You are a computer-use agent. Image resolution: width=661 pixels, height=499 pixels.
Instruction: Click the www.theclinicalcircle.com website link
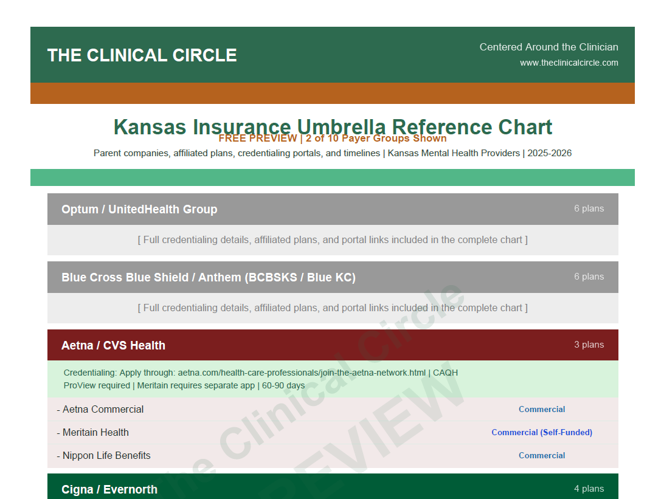(569, 63)
